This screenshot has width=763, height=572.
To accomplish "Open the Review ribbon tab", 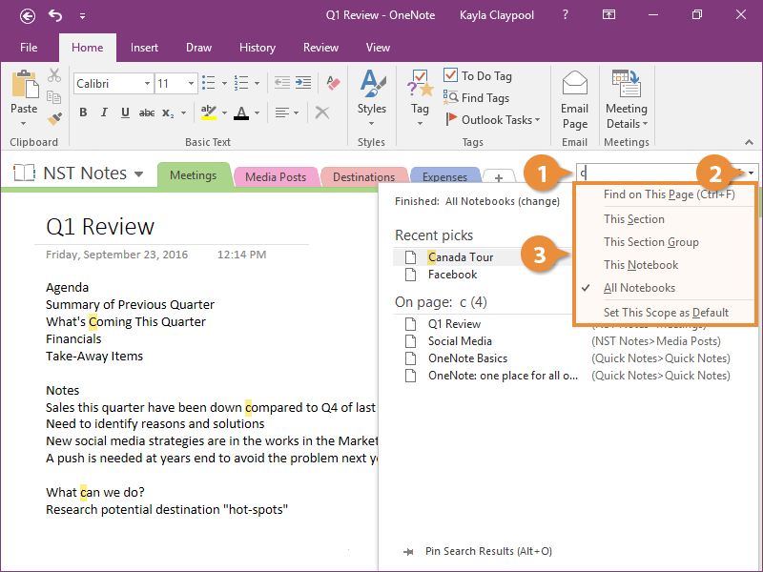I will [x=320, y=47].
